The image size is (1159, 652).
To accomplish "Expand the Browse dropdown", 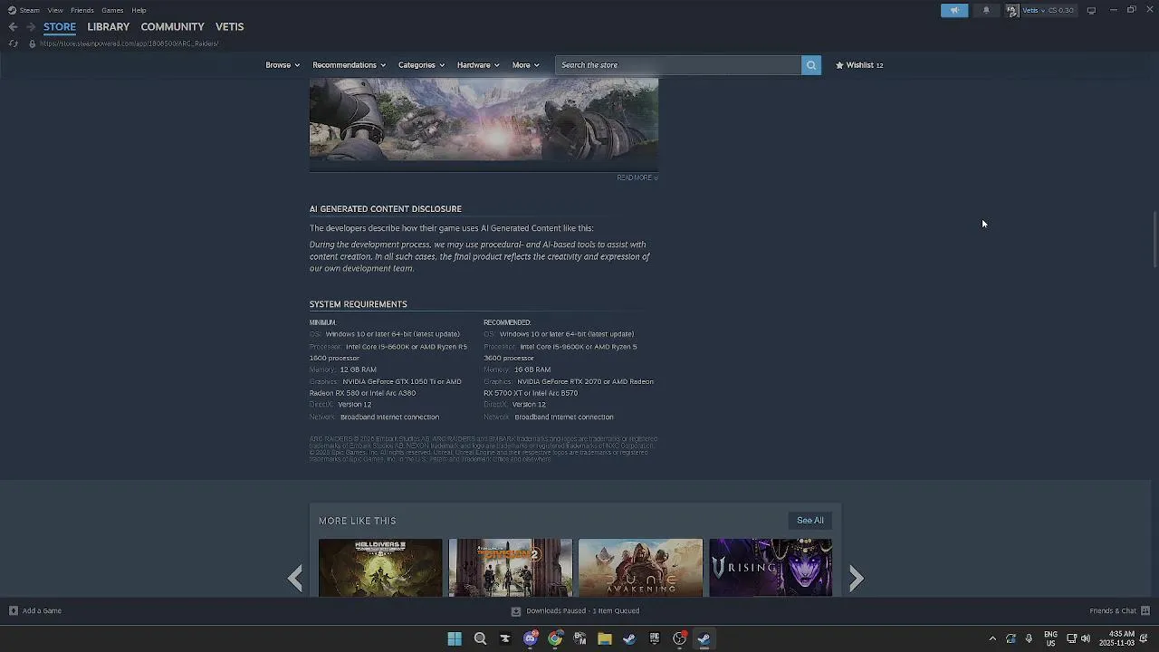I will (283, 65).
